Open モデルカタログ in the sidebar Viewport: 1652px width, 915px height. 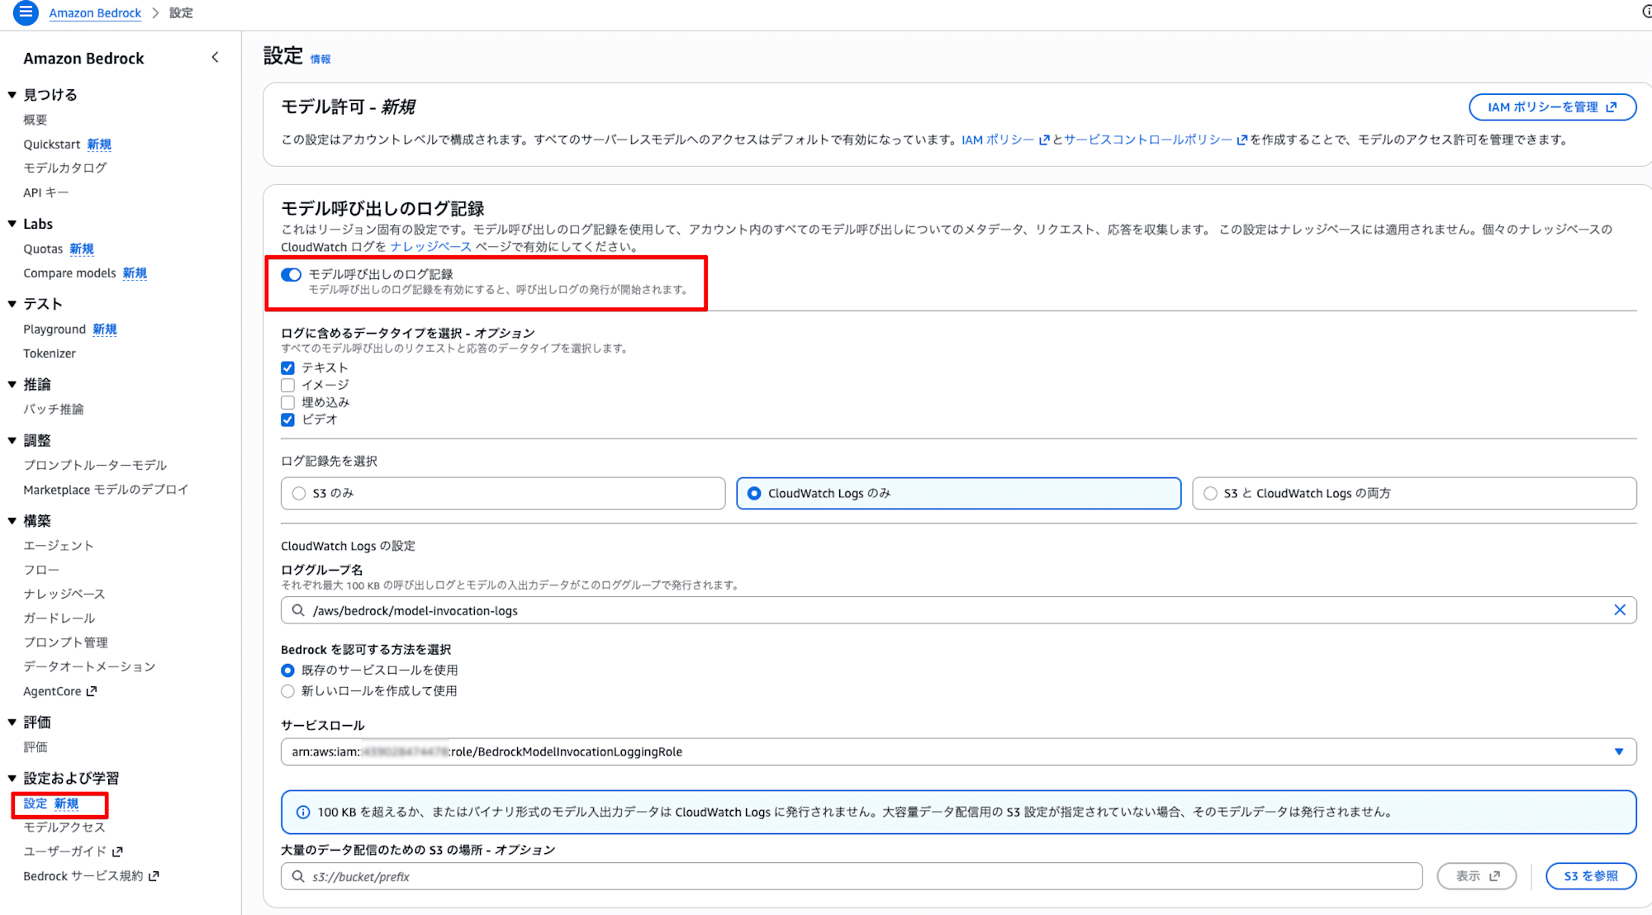coord(65,168)
